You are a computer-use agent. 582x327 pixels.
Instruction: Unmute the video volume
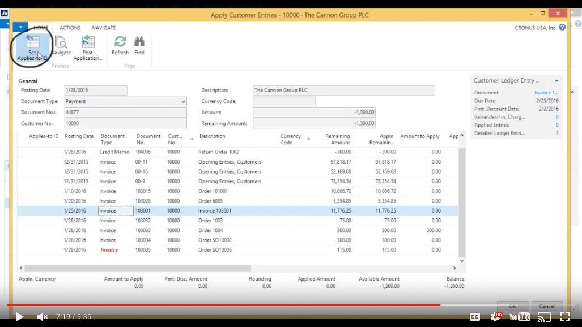43,317
